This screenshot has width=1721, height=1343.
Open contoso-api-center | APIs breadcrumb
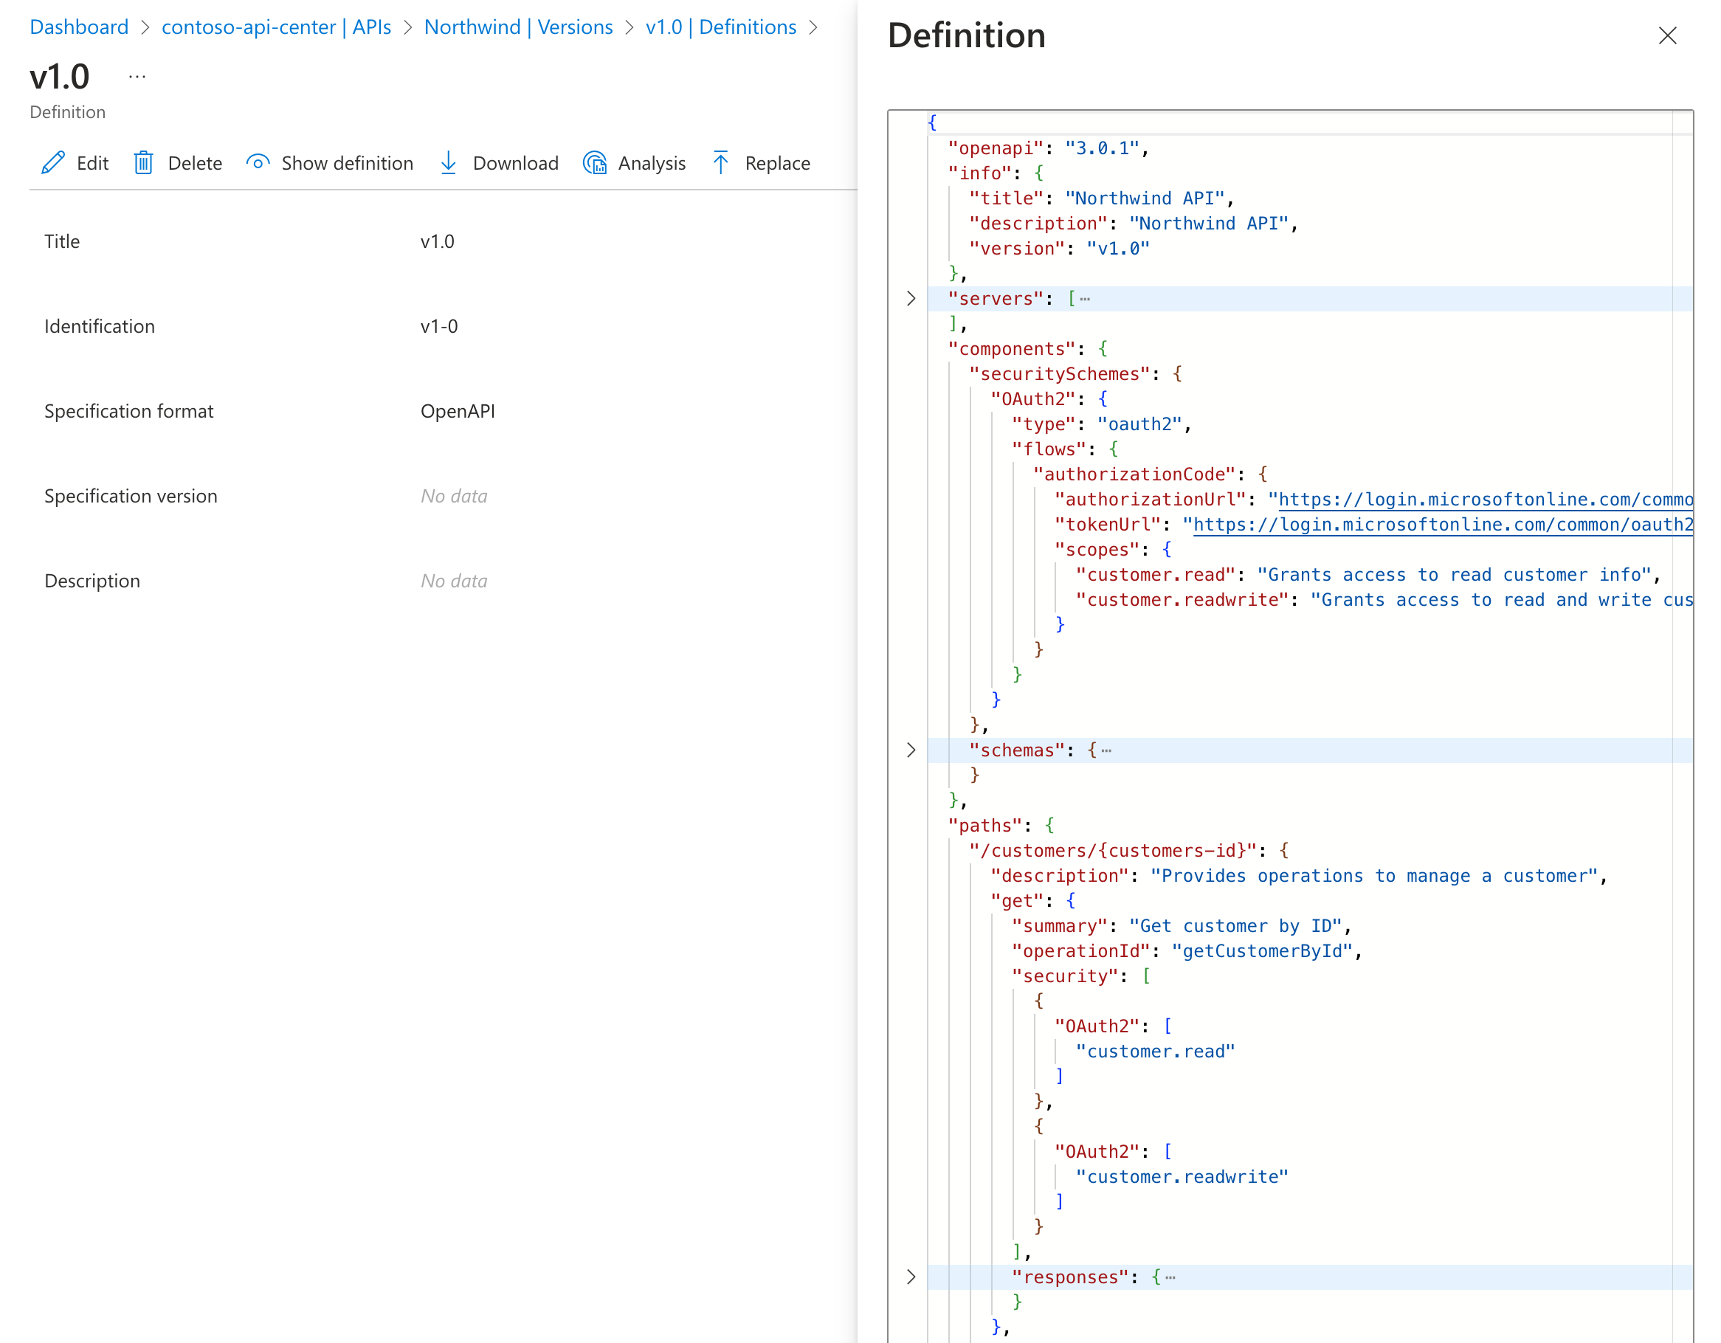point(276,27)
